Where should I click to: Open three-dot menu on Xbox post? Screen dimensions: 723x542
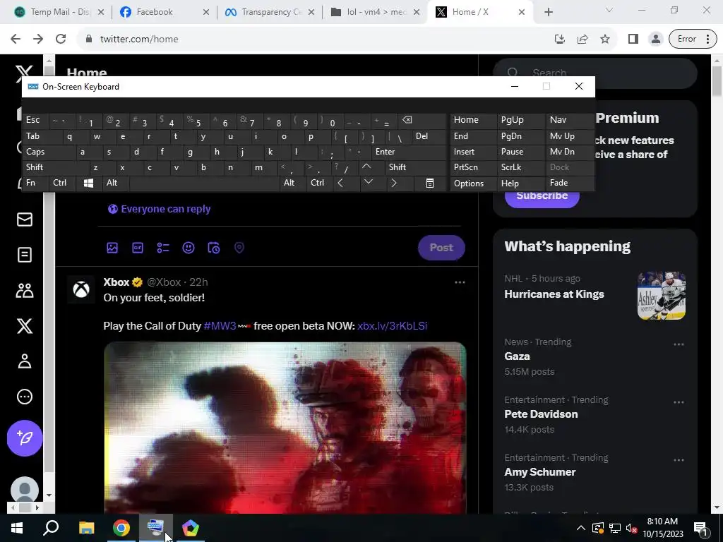point(460,282)
